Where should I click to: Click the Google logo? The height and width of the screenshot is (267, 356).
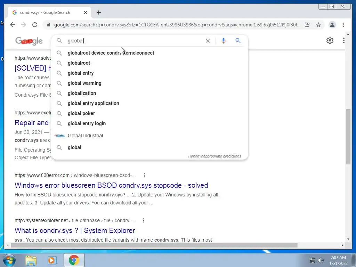29,41
